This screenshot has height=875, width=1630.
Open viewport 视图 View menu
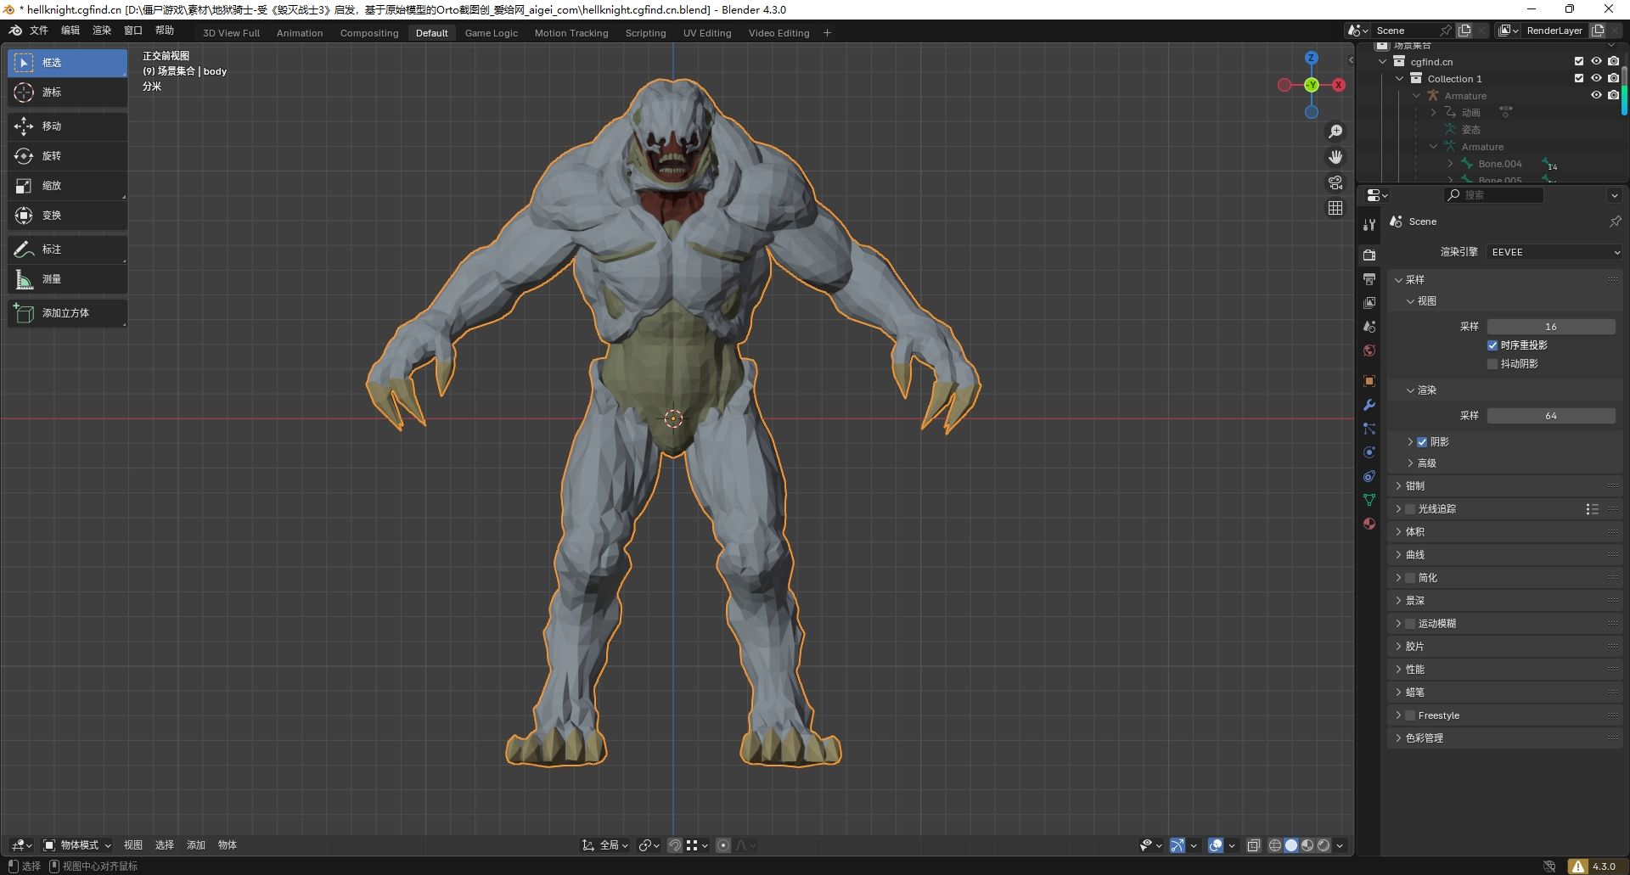pos(133,845)
